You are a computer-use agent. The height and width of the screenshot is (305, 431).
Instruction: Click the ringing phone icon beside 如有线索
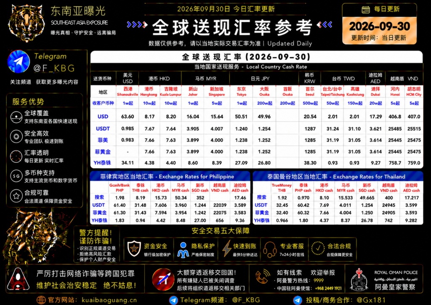pyautogui.click(x=262, y=276)
